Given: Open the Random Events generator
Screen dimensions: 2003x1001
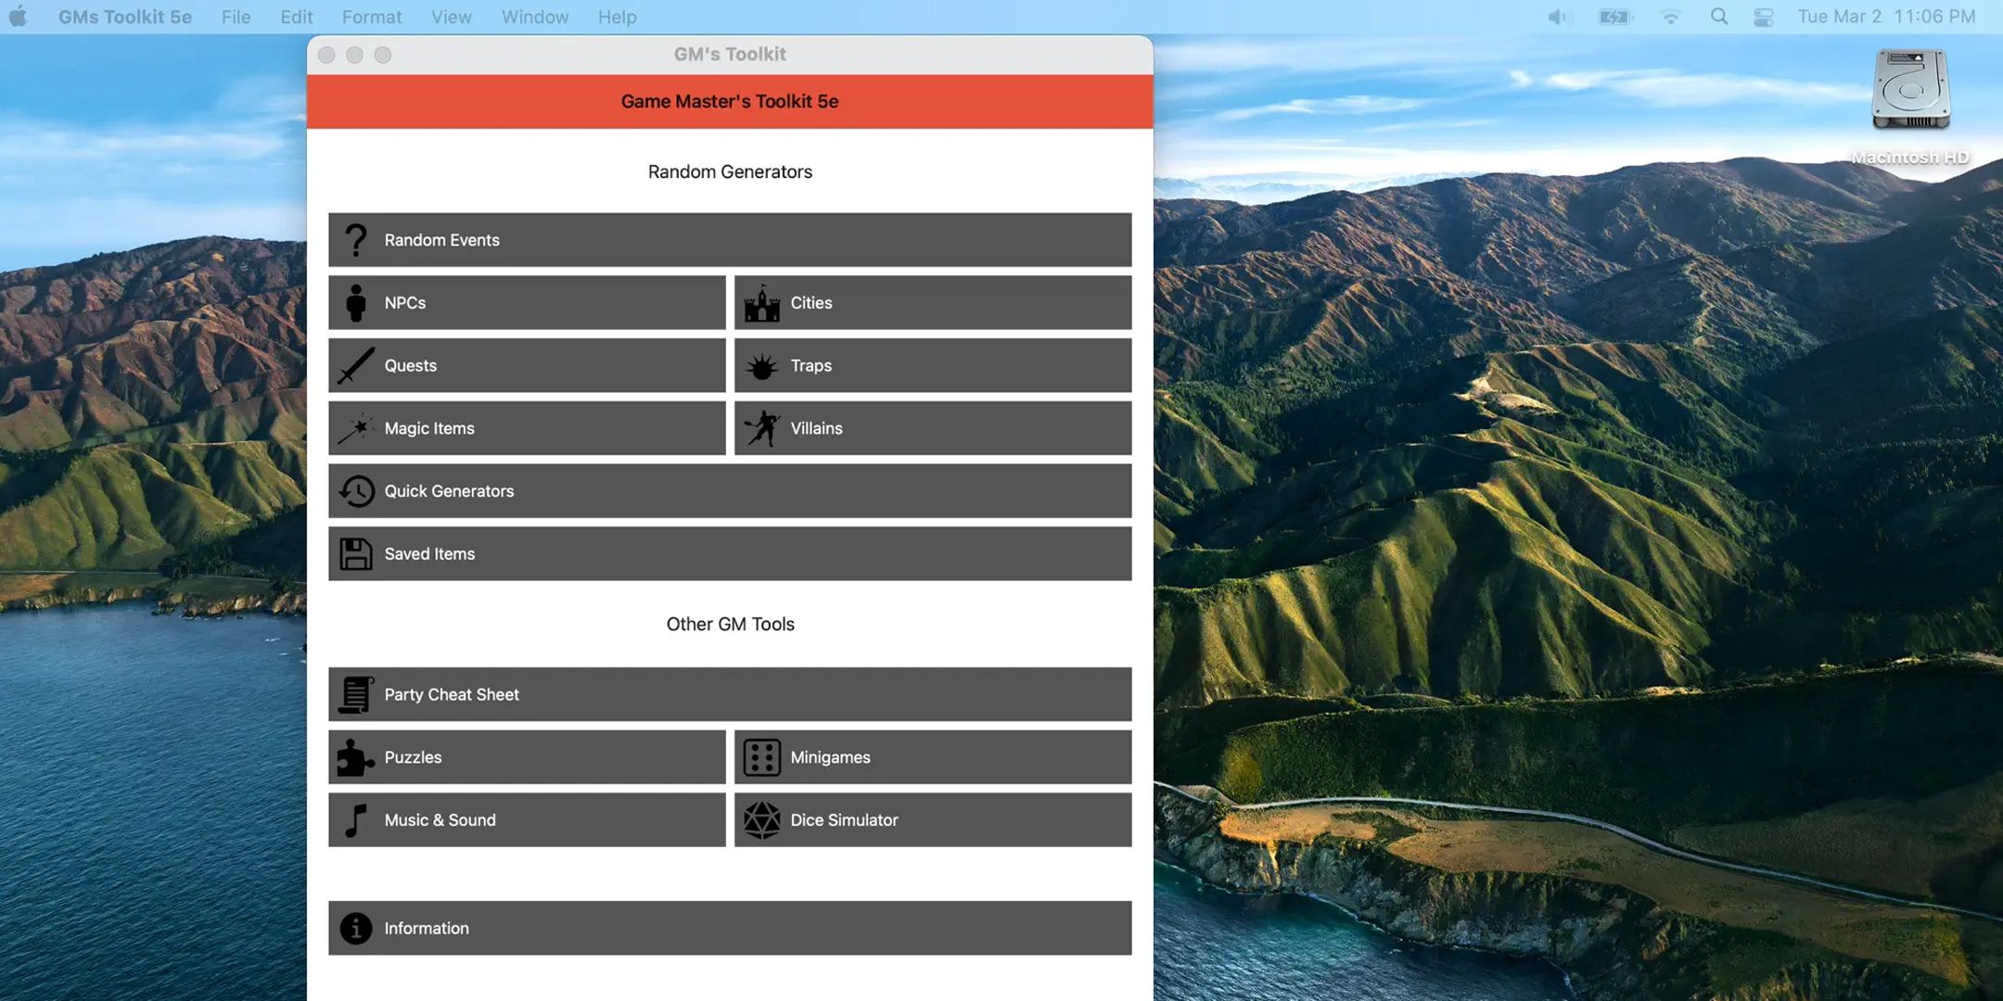Looking at the screenshot, I should [730, 239].
